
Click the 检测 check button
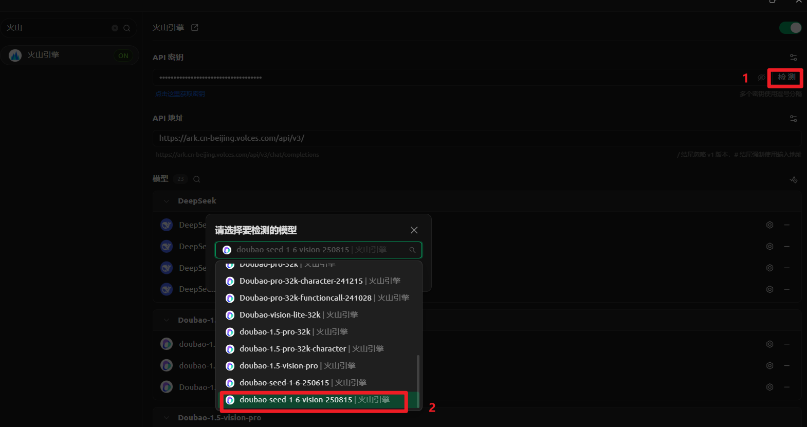(786, 78)
